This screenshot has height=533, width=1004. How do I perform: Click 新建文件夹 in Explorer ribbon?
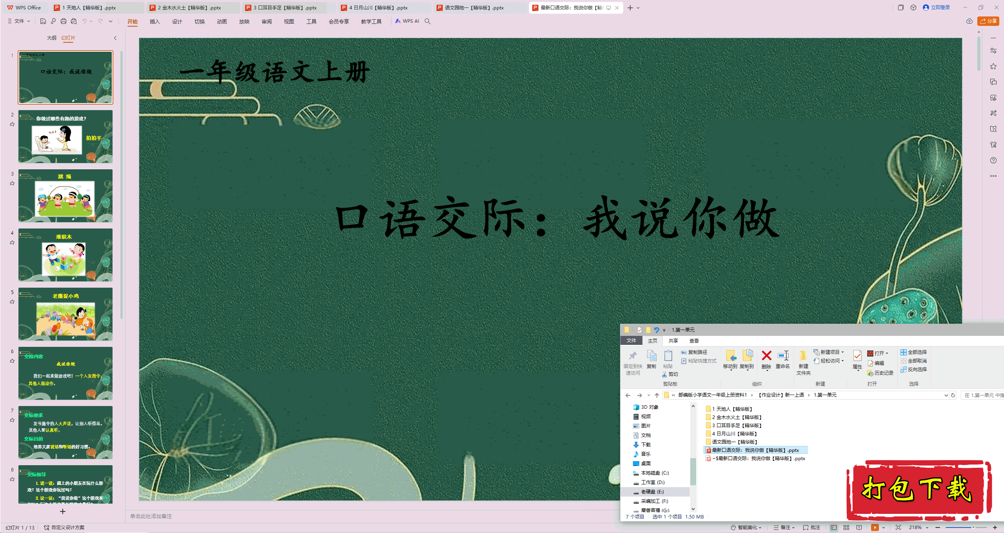tap(803, 363)
